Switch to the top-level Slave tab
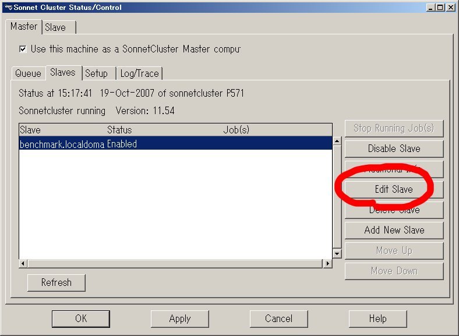 click(x=59, y=27)
